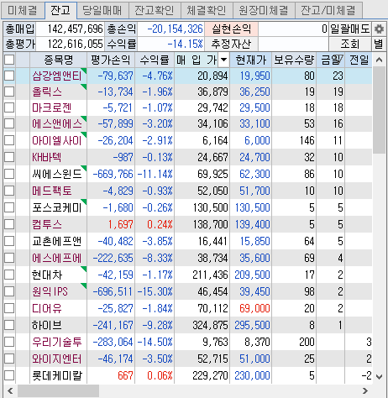The width and height of the screenshot is (388, 398).
Task: Switch to the 원장미체결 tab
Action: pyautogui.click(x=264, y=10)
